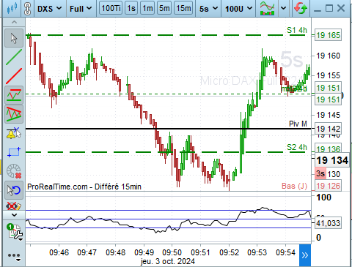Select the 100Ti tick timeframe button

111,8
